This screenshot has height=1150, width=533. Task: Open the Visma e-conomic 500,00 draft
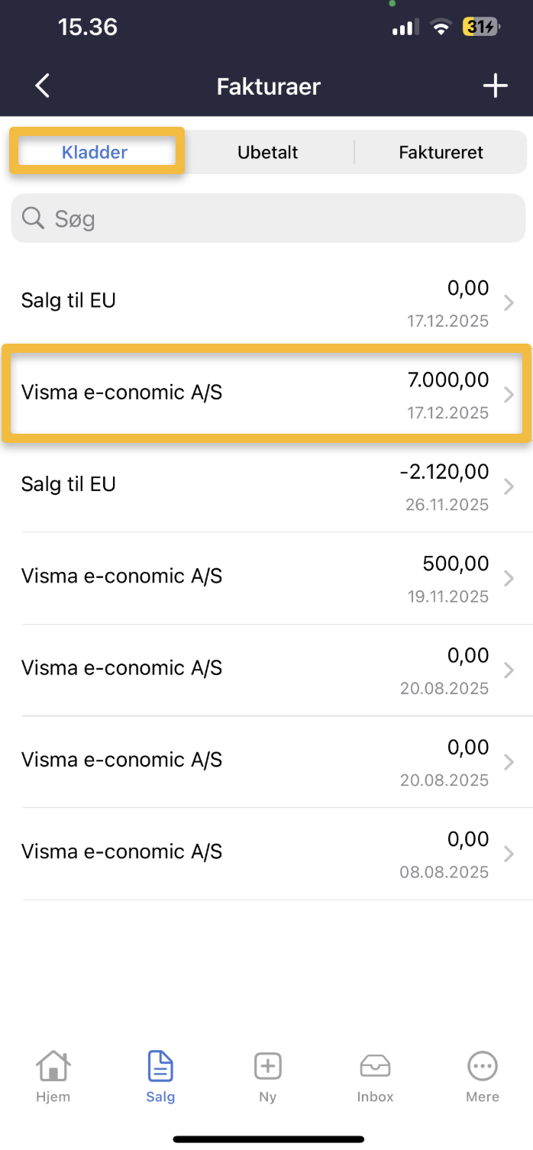[229, 577]
